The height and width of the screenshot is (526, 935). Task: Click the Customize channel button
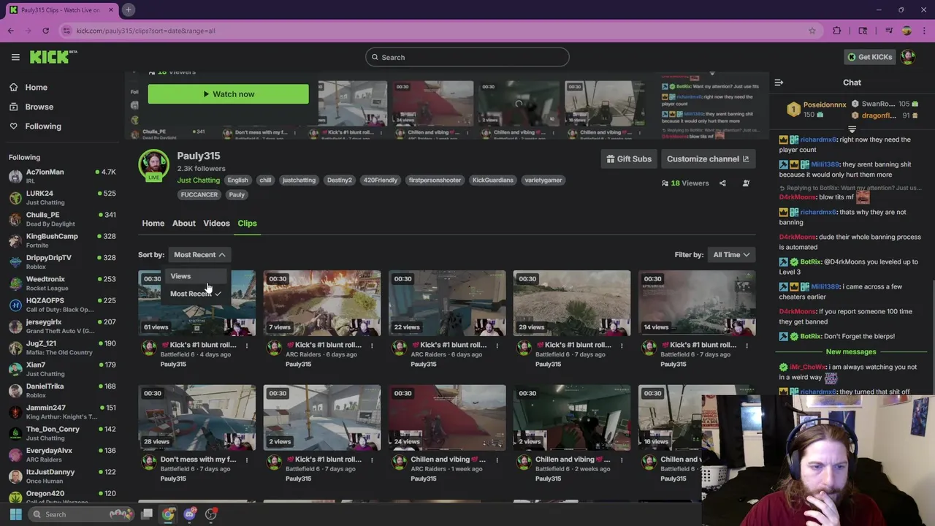(708, 159)
